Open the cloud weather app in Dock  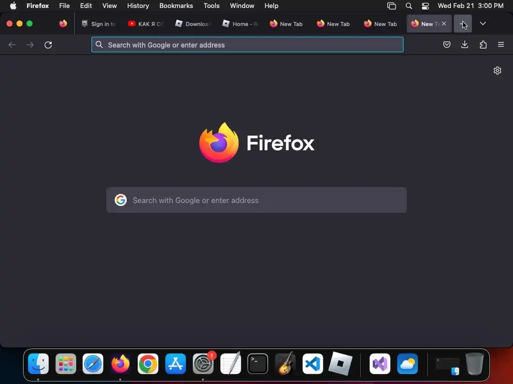point(407,364)
